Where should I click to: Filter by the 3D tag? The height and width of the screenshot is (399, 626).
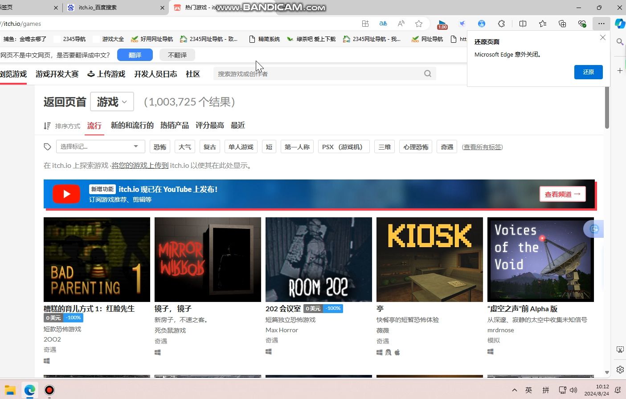(x=385, y=147)
